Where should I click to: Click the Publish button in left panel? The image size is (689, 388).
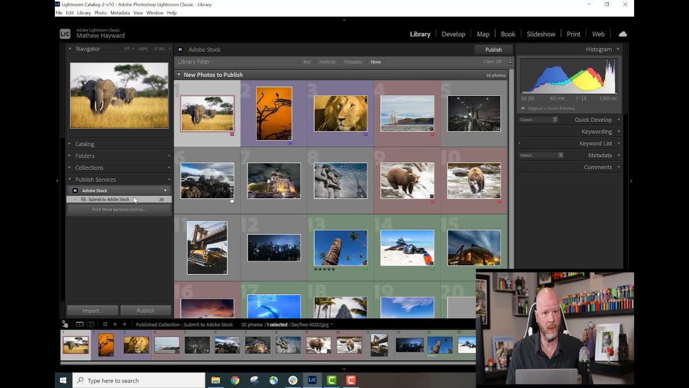click(x=145, y=310)
